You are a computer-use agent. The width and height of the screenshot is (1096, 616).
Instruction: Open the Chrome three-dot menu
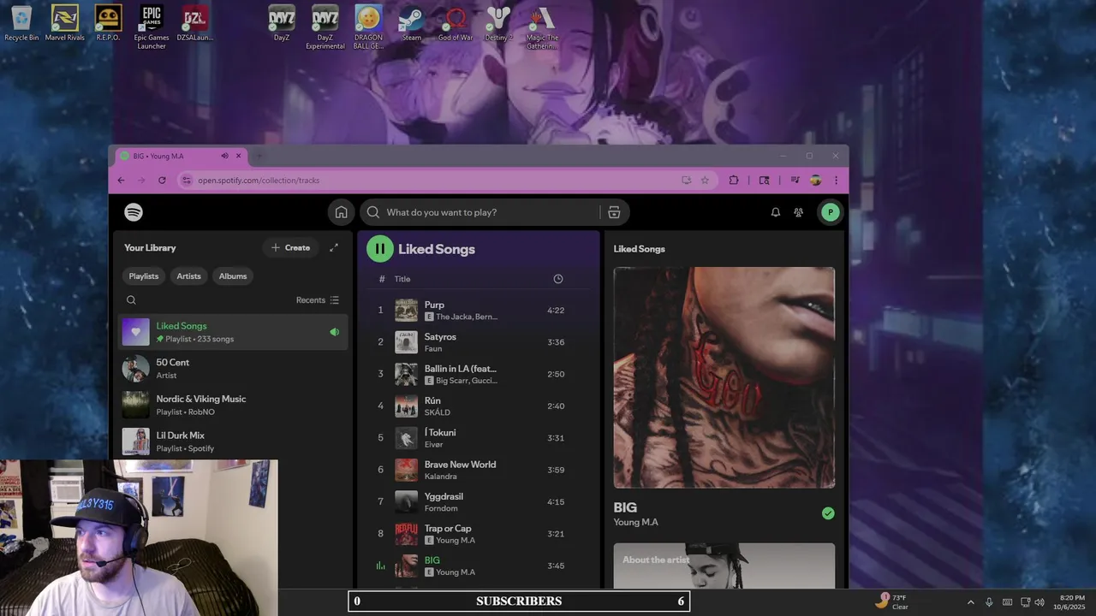pos(836,180)
